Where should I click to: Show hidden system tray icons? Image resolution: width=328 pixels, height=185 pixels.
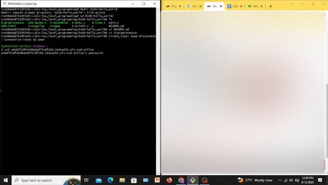pyautogui.click(x=280, y=180)
